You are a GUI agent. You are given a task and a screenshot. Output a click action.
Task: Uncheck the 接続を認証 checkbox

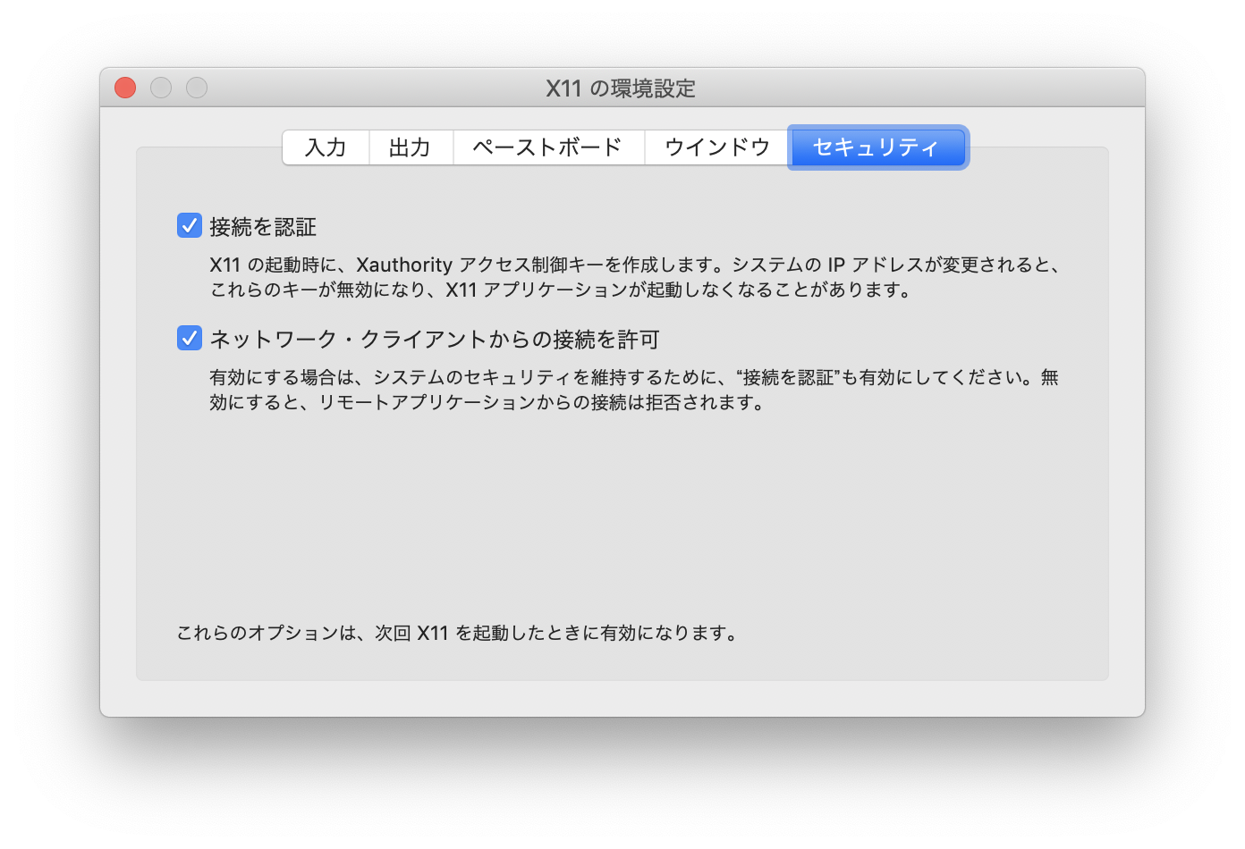coord(189,225)
